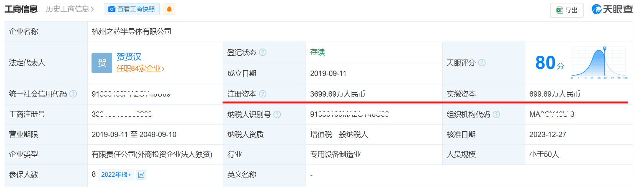The image size is (638, 187).
Task: Open legal representative 贺贤汉 link
Action: (x=129, y=57)
